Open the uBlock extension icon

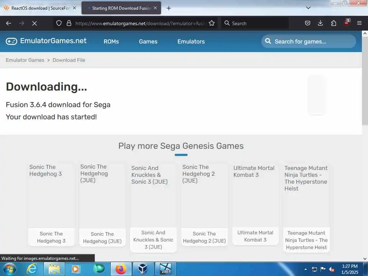click(347, 23)
